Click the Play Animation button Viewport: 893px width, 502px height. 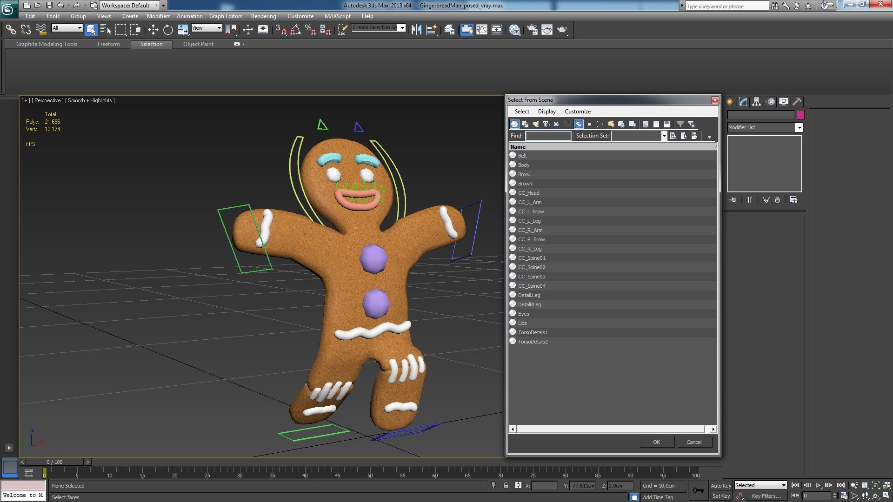(x=818, y=485)
